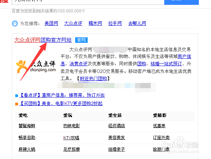This screenshot has height=159, width=211.
Task: Open the 热映电影 link
Action: pos(72,126)
